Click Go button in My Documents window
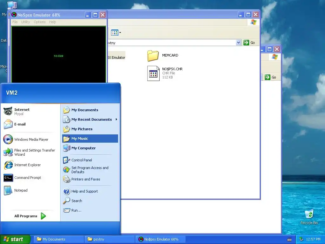 (270, 77)
